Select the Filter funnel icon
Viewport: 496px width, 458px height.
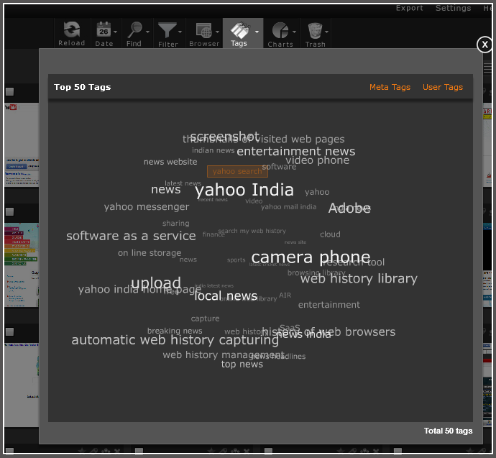[x=167, y=30]
